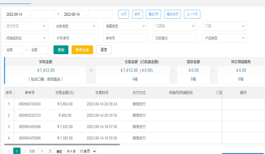Select the 上一个月 date shortcut
This screenshot has height=154, width=265.
point(192,14)
